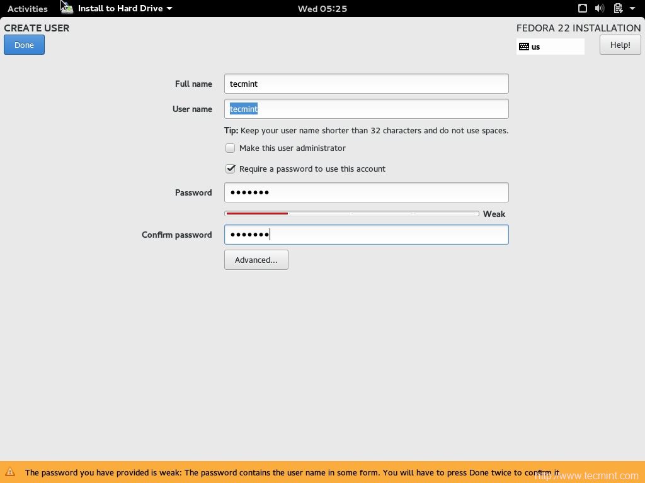Select the us keyboard layout indicator

point(551,47)
